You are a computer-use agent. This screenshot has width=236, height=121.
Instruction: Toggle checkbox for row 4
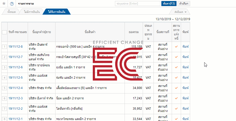click(x=4, y=78)
